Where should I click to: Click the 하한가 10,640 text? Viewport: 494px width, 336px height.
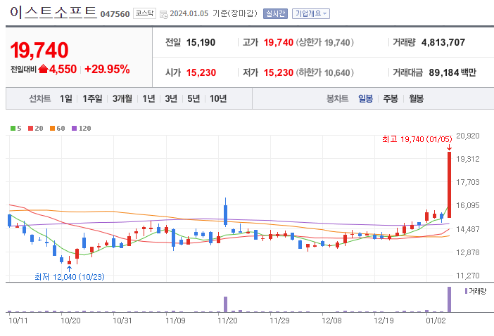(x=324, y=72)
